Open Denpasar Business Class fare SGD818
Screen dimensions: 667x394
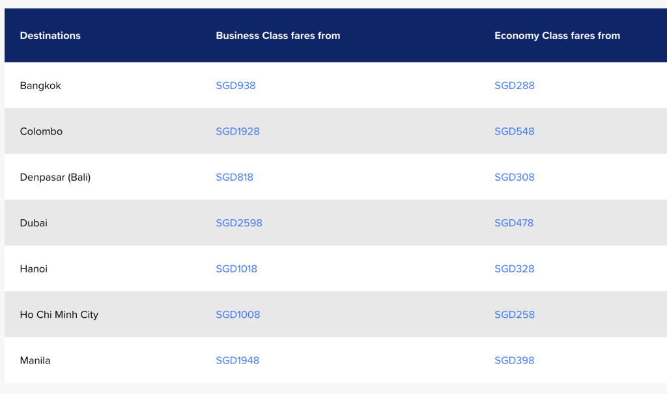[234, 177]
